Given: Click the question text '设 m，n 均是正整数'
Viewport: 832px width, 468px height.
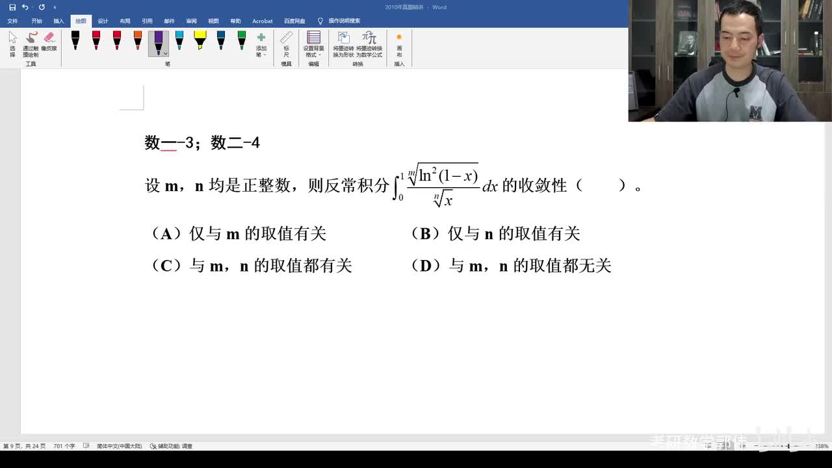Looking at the screenshot, I should point(217,186).
